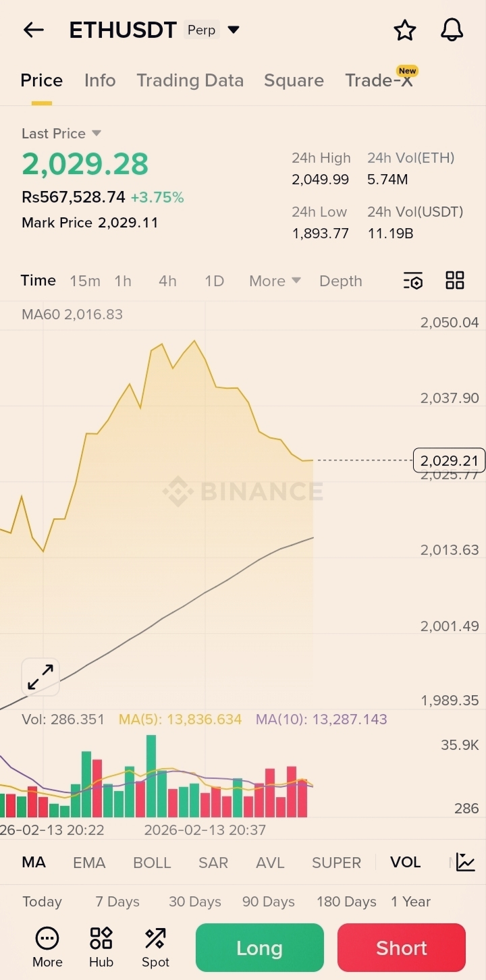
Task: Open the ETHUSDT pair selector dropdown
Action: [x=234, y=30]
